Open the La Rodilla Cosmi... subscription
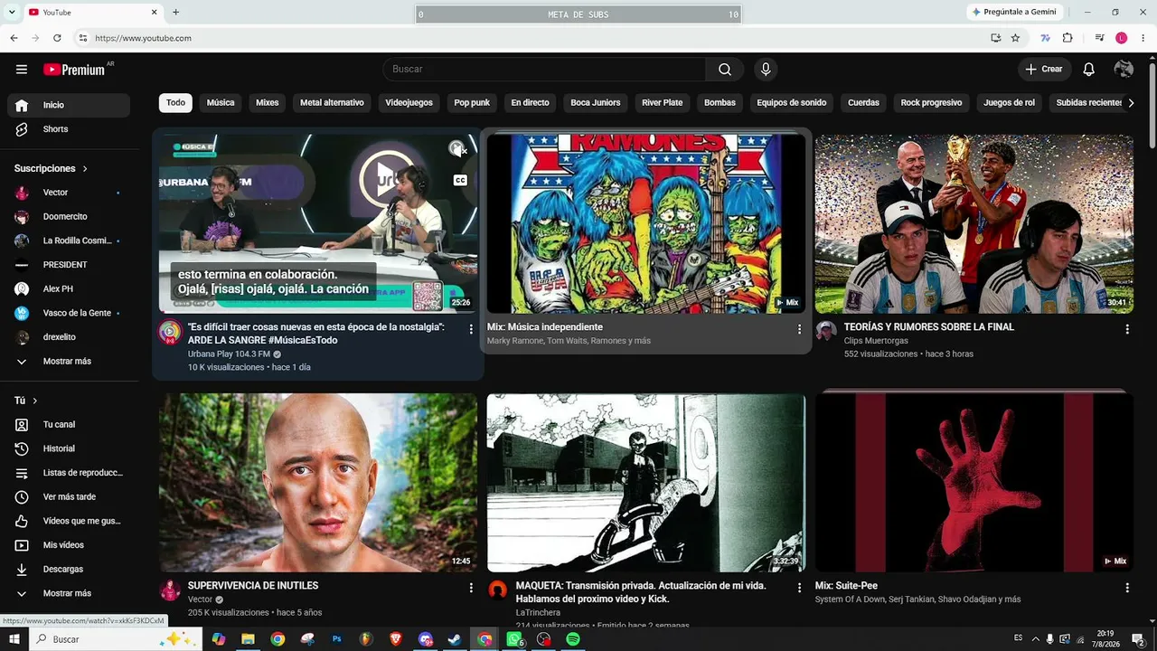Image resolution: width=1157 pixels, height=651 pixels. pos(69,241)
